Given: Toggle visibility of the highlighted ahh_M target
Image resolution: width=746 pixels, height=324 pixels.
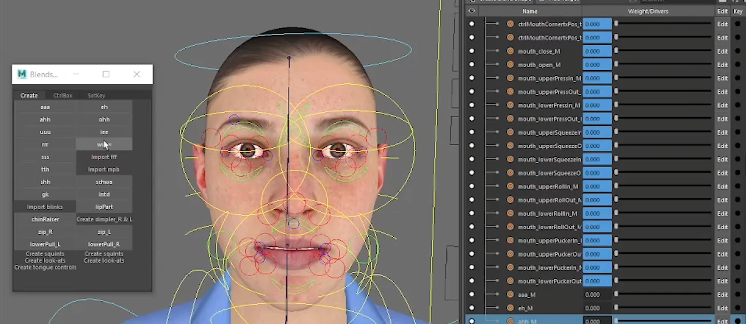Looking at the screenshot, I should [471, 321].
